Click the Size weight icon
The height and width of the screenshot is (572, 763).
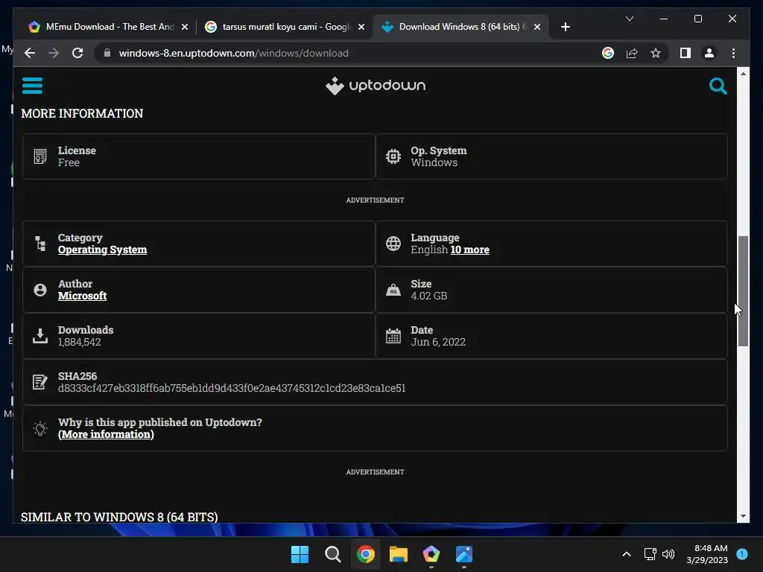pyautogui.click(x=393, y=290)
